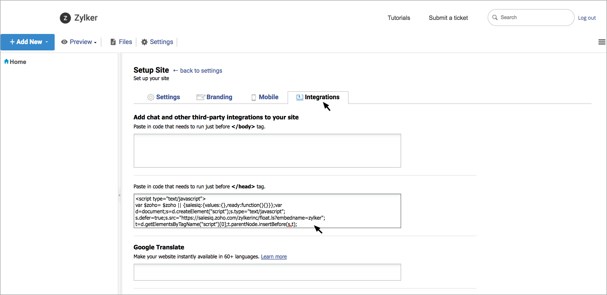Click the Google Translate input box
This screenshot has width=607, height=295.
[x=267, y=272]
